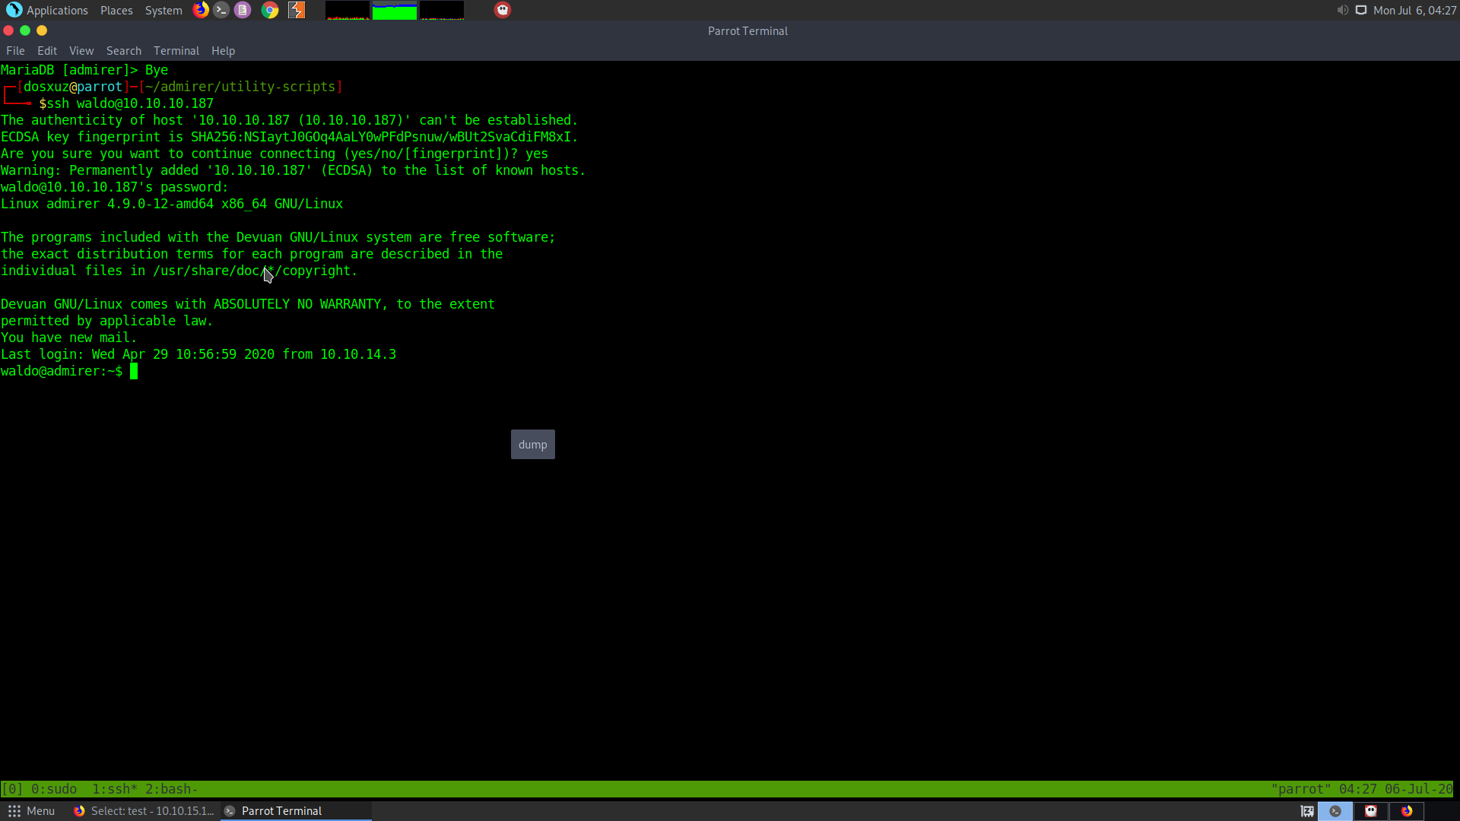Open the Terminal menu
The width and height of the screenshot is (1460, 821).
[176, 51]
